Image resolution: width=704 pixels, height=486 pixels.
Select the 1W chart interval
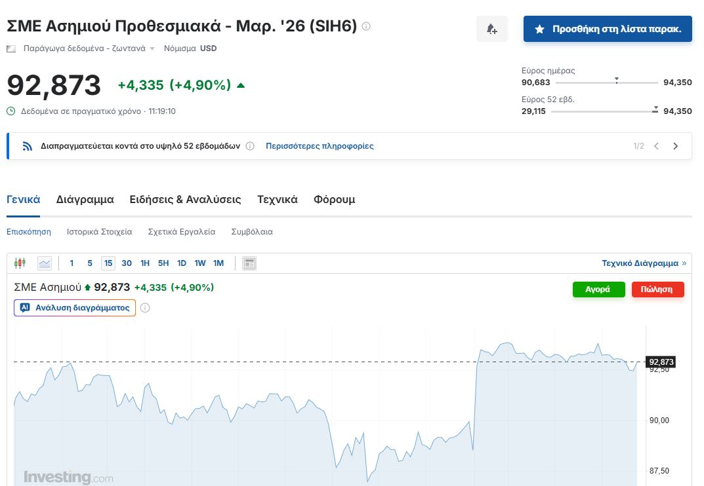click(x=200, y=263)
